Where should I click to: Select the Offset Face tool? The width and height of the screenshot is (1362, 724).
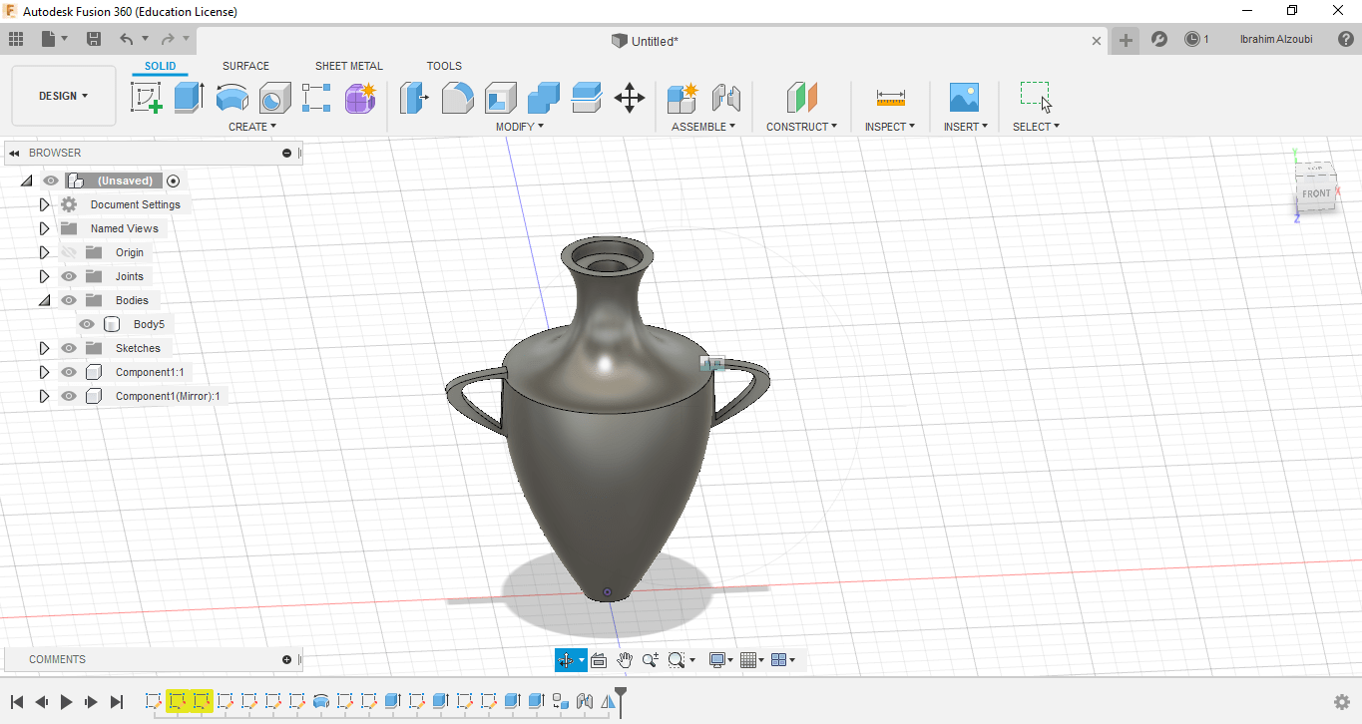[x=587, y=98]
